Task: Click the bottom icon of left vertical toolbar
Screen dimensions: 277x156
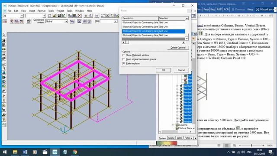Action: tap(4, 124)
